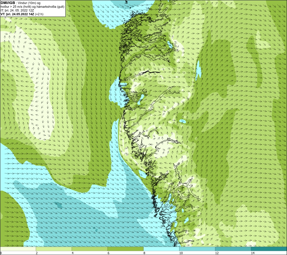Select the 8–10 m/s light cyan swatch
Screen dimensions: 287x255
(161, 249)
